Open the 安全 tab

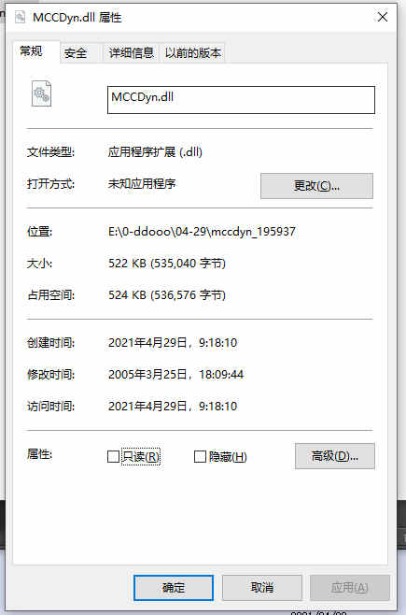click(76, 53)
